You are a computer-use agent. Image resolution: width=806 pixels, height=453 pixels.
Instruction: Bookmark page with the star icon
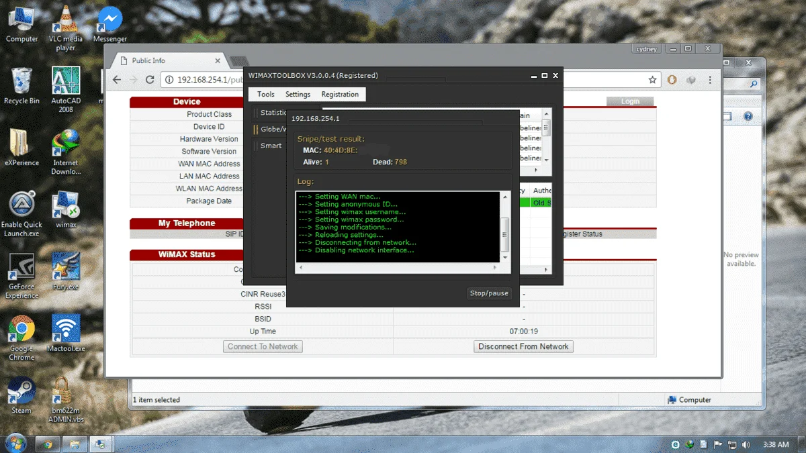point(652,80)
